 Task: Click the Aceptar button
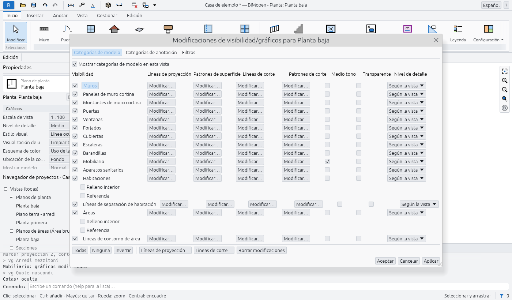pyautogui.click(x=385, y=261)
